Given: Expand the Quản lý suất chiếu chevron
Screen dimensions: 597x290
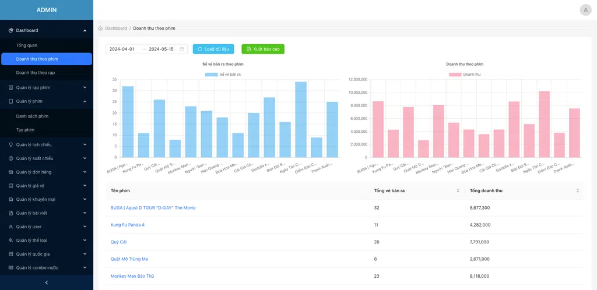Looking at the screenshot, I should [85, 158].
